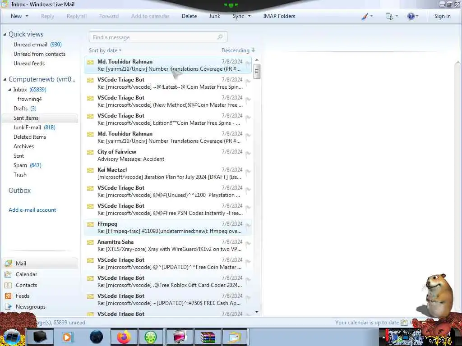Click envelope icon of City of Fairview message

coord(90,152)
